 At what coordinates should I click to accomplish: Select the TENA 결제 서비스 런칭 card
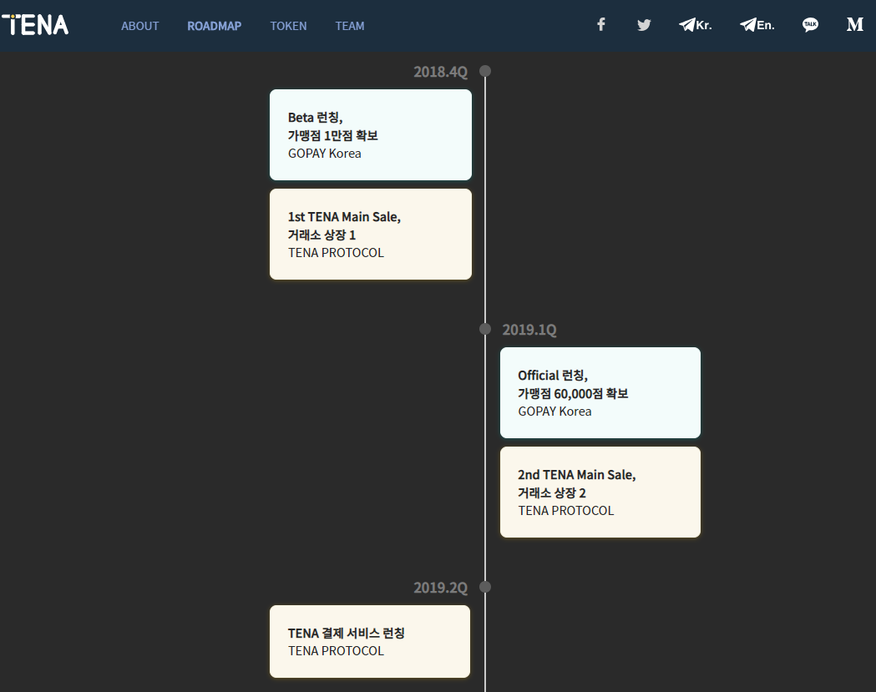370,641
